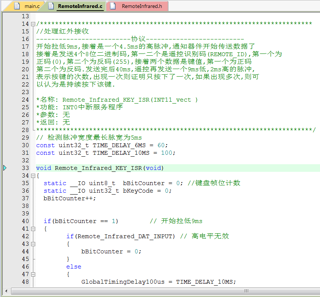Click the value 60 on line 30
The image size is (320, 297).
point(161,145)
